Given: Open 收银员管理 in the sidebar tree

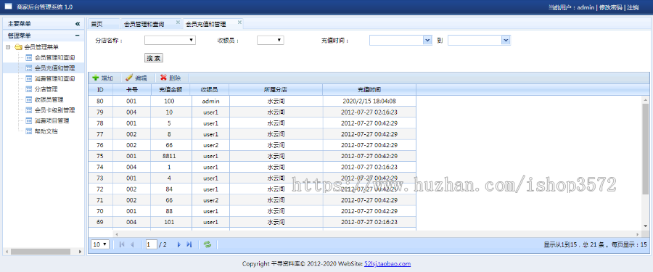Looking at the screenshot, I should click(x=49, y=99).
